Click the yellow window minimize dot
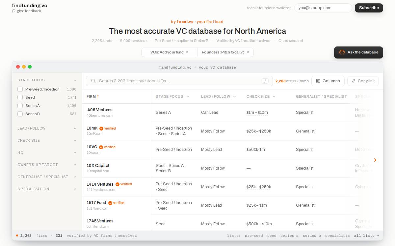 24,67
